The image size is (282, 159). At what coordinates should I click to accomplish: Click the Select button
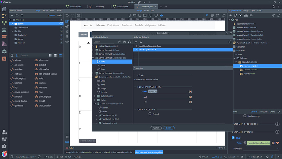(169, 128)
